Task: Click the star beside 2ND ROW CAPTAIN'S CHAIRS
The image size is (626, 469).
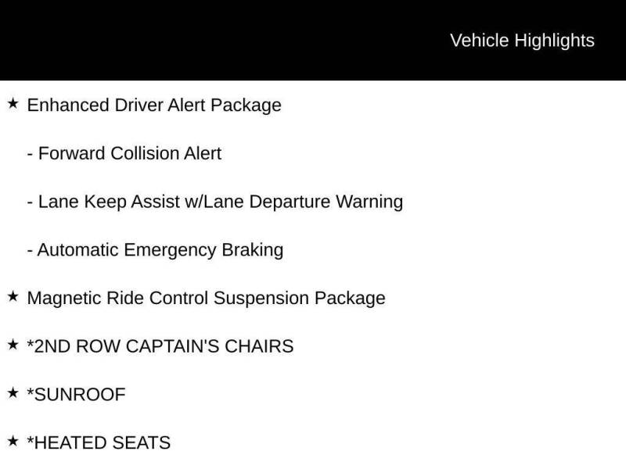Action: 13,345
